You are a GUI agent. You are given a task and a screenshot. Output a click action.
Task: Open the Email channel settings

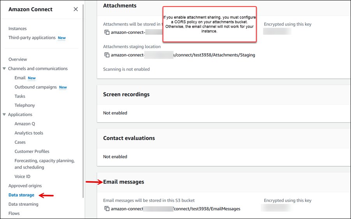point(20,78)
